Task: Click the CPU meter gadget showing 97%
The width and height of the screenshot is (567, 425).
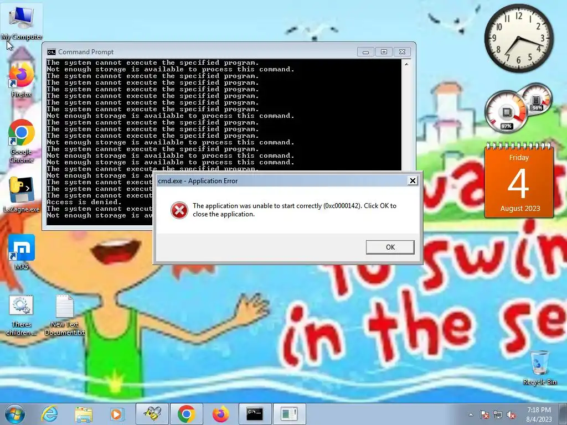Action: [506, 111]
